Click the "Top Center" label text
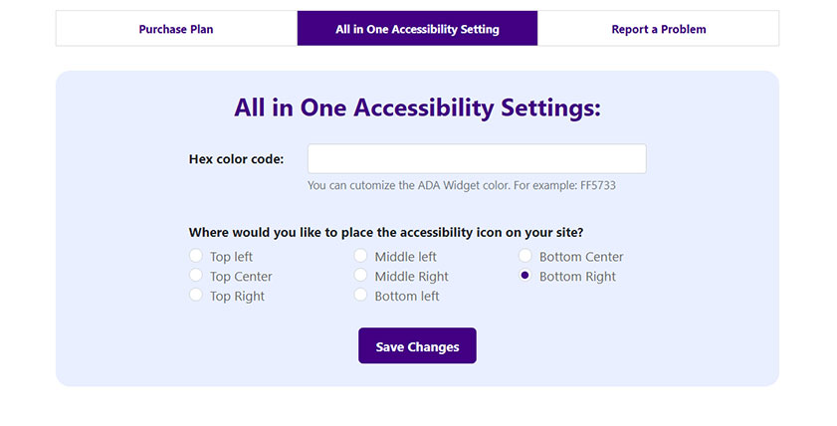837x426 pixels. point(241,277)
